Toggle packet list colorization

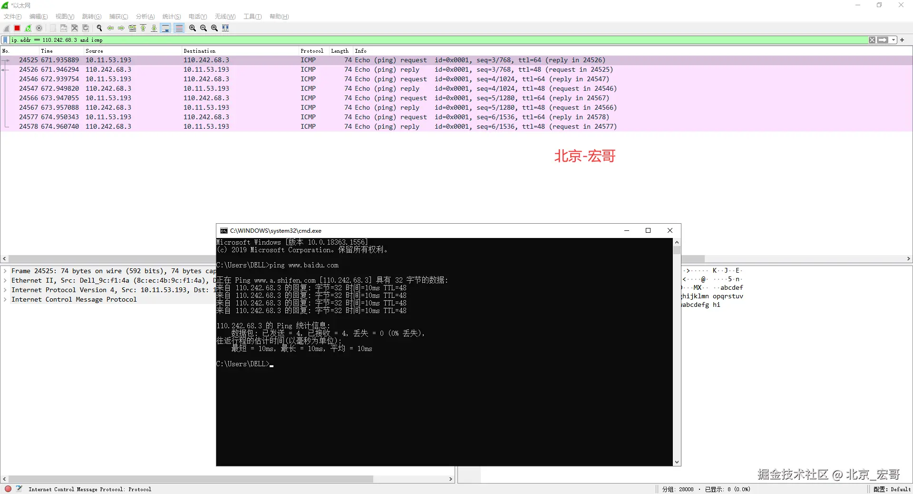coord(179,28)
